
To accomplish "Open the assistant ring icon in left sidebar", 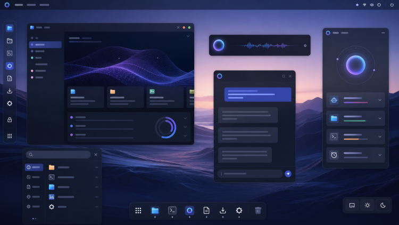I will [x=10, y=66].
